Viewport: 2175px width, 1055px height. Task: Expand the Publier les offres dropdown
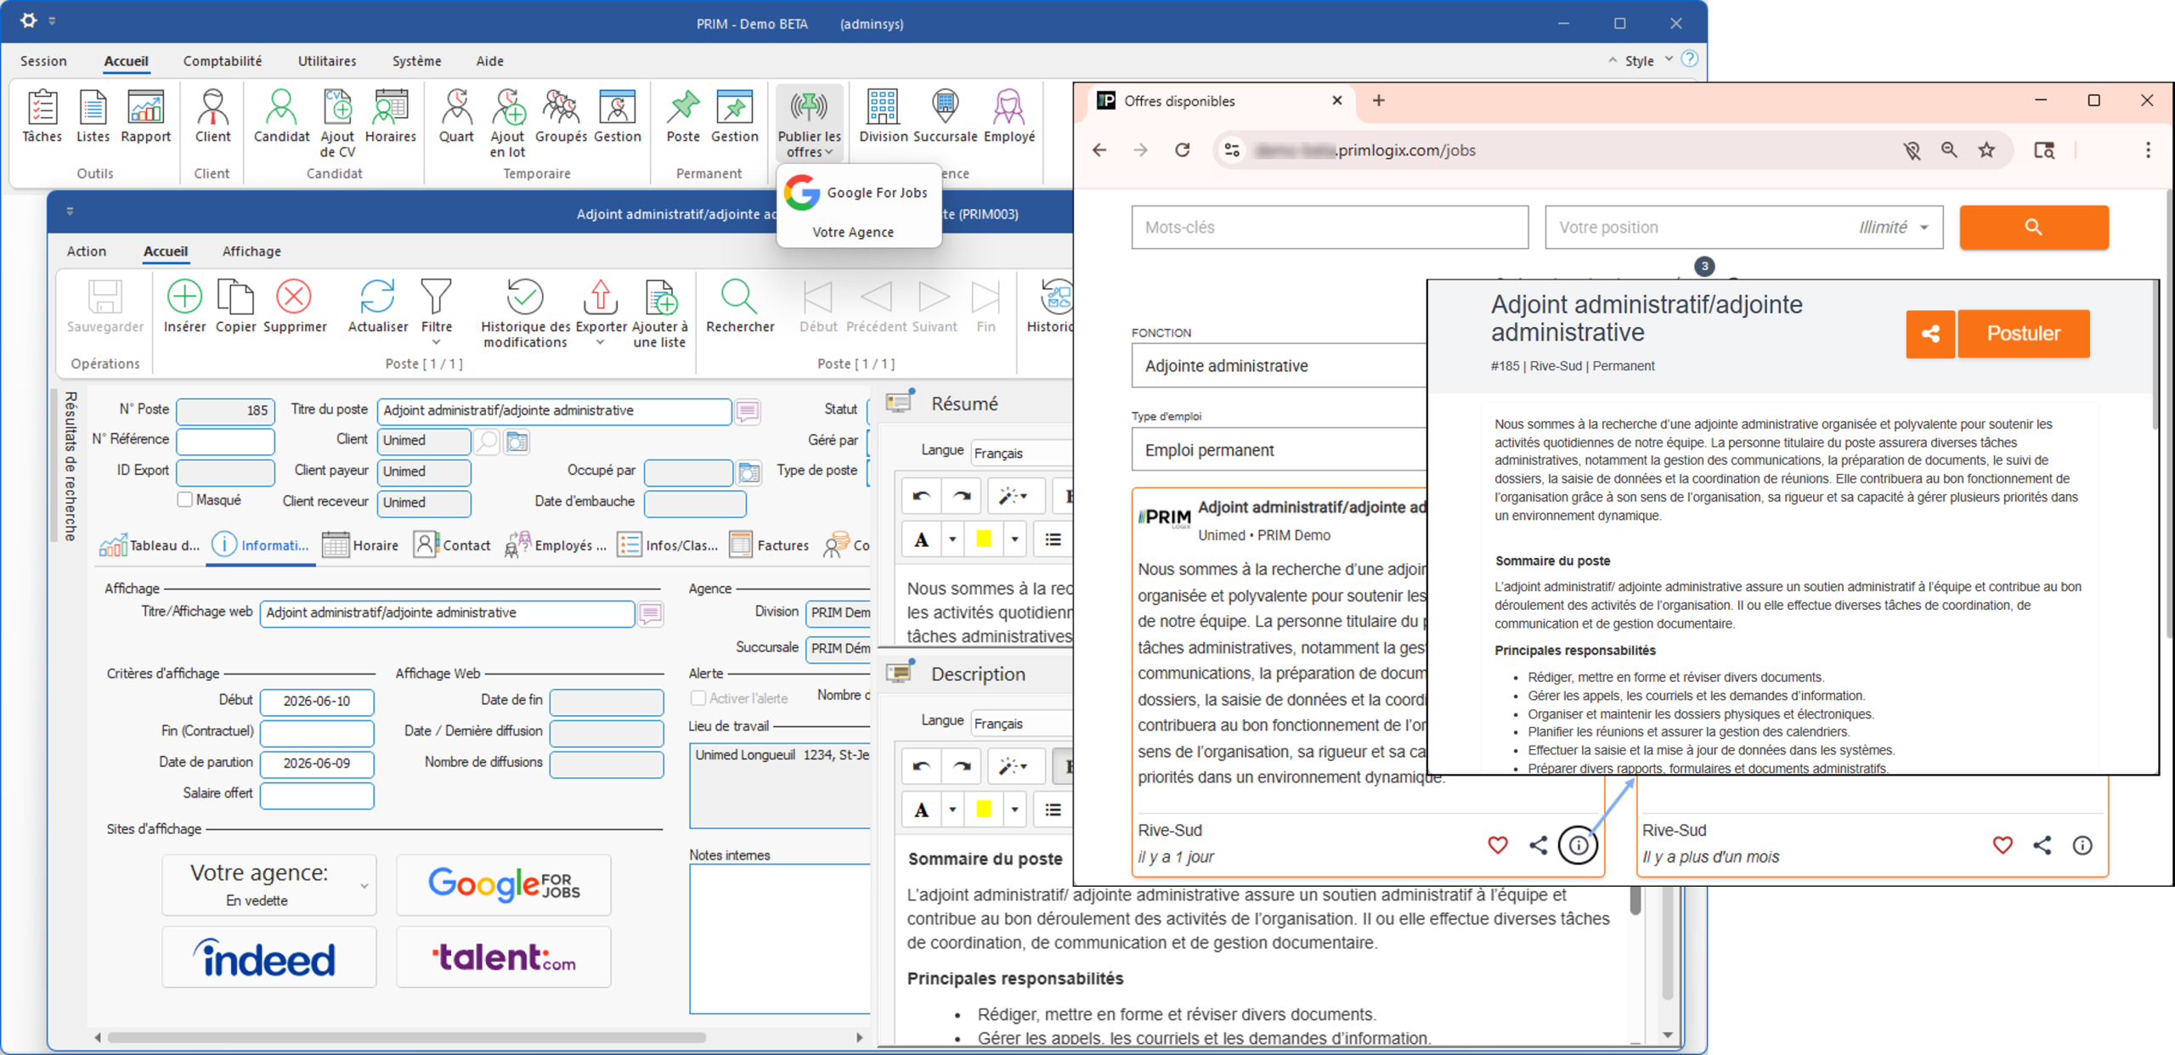pos(809,123)
